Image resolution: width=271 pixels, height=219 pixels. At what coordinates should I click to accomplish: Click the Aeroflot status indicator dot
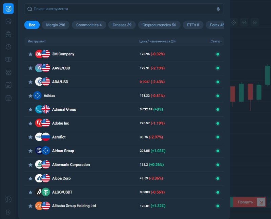(x=218, y=137)
